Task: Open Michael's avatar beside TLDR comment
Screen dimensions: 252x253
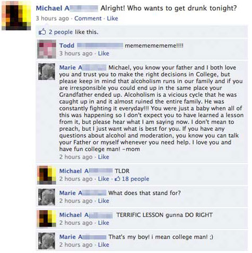Action: pyautogui.click(x=47, y=175)
